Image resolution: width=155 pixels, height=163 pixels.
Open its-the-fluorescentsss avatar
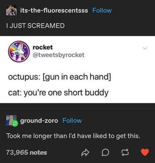[x=11, y=10]
